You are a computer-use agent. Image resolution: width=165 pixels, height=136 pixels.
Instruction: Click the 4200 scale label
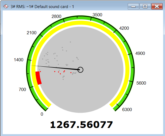click(x=124, y=28)
